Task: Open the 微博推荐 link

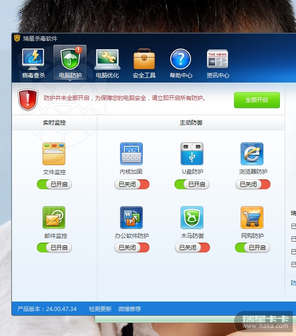Action: [x=130, y=309]
